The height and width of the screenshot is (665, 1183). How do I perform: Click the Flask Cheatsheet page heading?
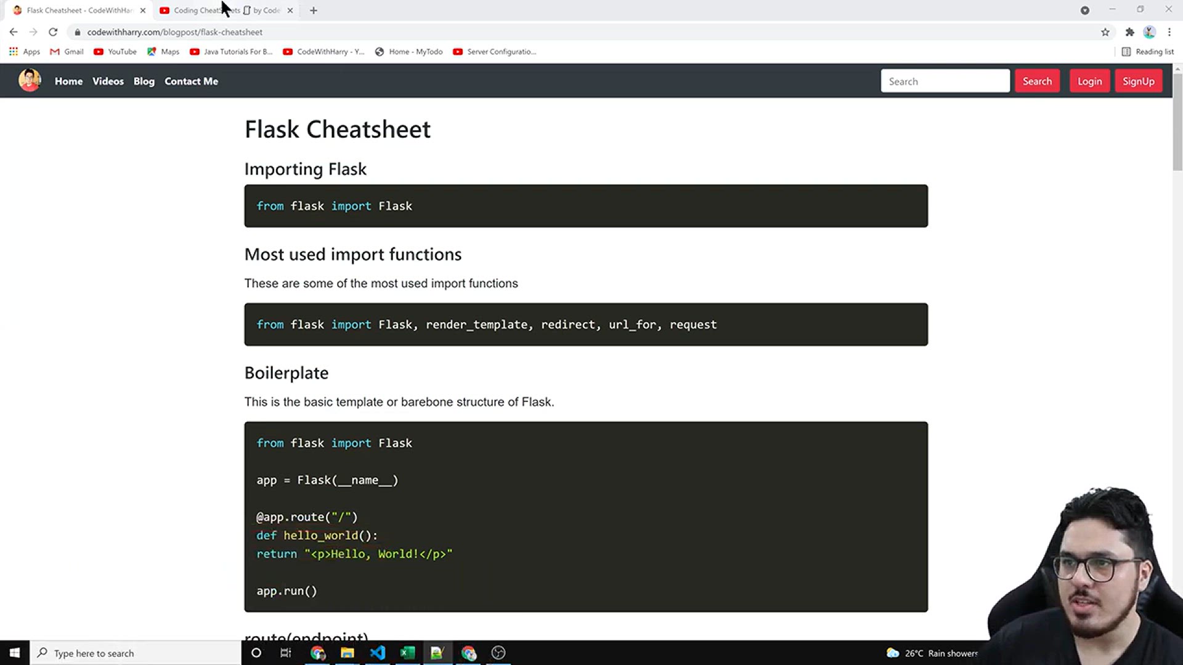point(338,129)
